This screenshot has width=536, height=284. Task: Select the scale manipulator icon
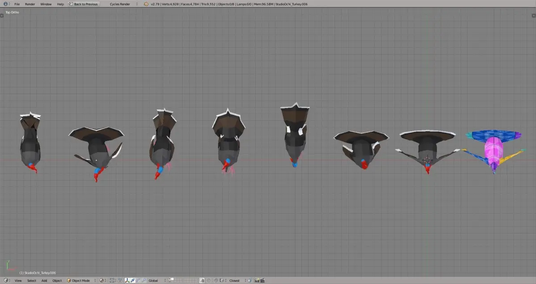[143, 280]
